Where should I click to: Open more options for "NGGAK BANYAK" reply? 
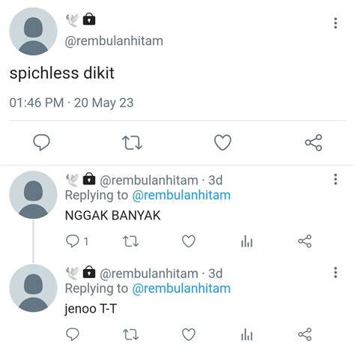coord(336,179)
